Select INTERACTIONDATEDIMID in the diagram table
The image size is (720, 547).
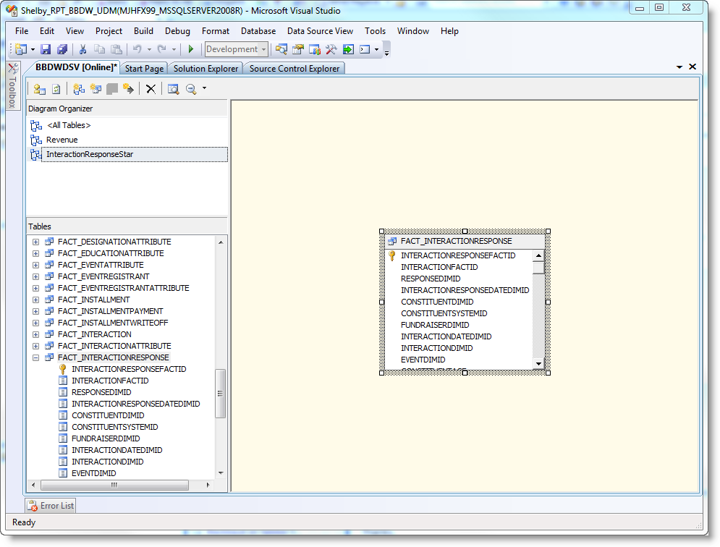point(446,336)
